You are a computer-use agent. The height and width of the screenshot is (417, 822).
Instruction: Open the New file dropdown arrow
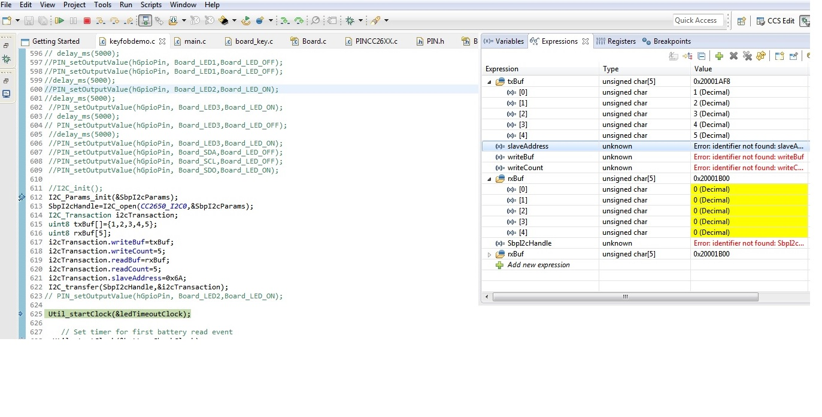[x=16, y=20]
